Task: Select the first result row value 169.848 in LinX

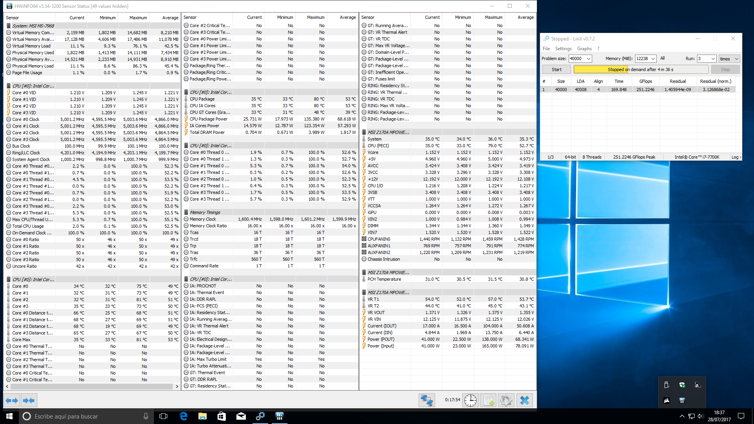Action: pyautogui.click(x=619, y=90)
